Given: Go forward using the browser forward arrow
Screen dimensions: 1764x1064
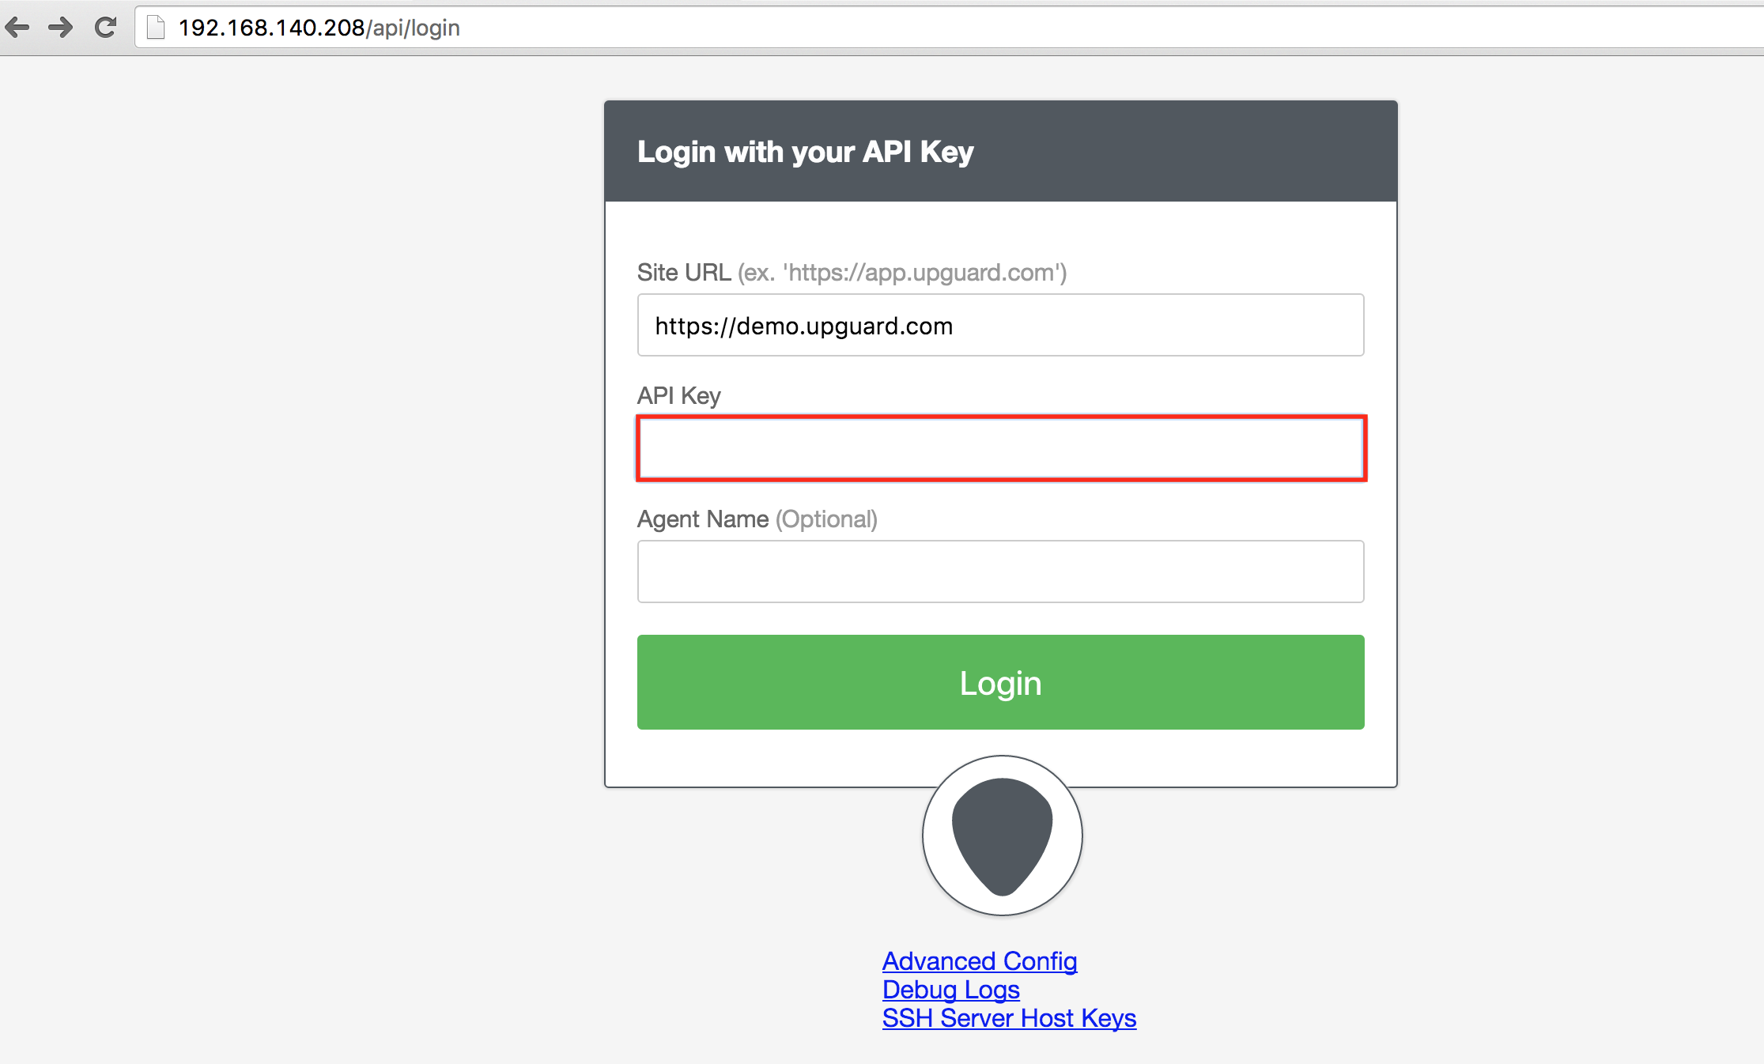Looking at the screenshot, I should [61, 28].
